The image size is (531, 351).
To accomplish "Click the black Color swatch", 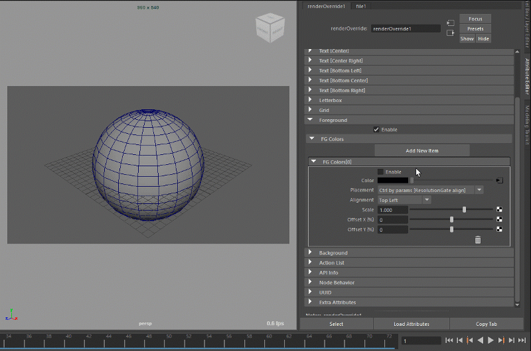I will coord(392,180).
